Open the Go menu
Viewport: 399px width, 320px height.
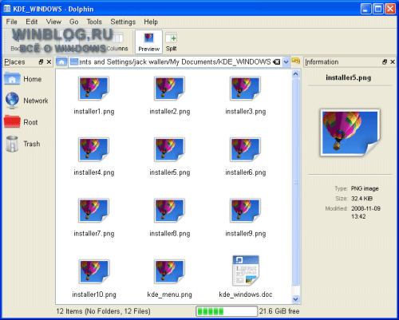pos(74,22)
